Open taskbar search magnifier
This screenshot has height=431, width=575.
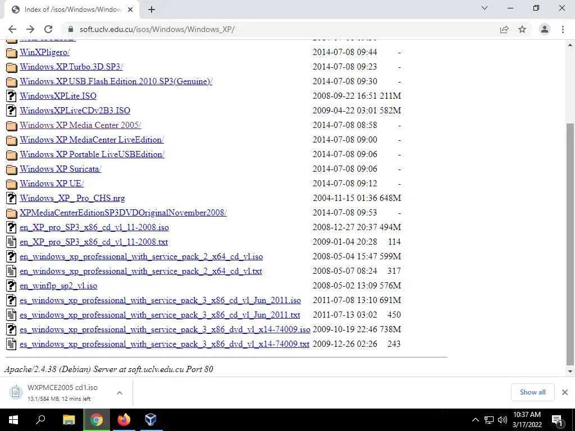point(40,420)
